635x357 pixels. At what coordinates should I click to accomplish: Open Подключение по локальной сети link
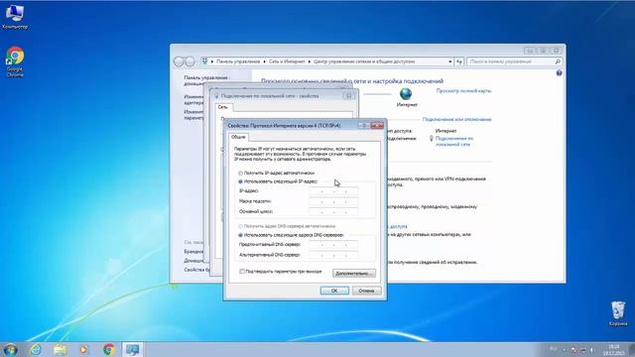pyautogui.click(x=454, y=141)
